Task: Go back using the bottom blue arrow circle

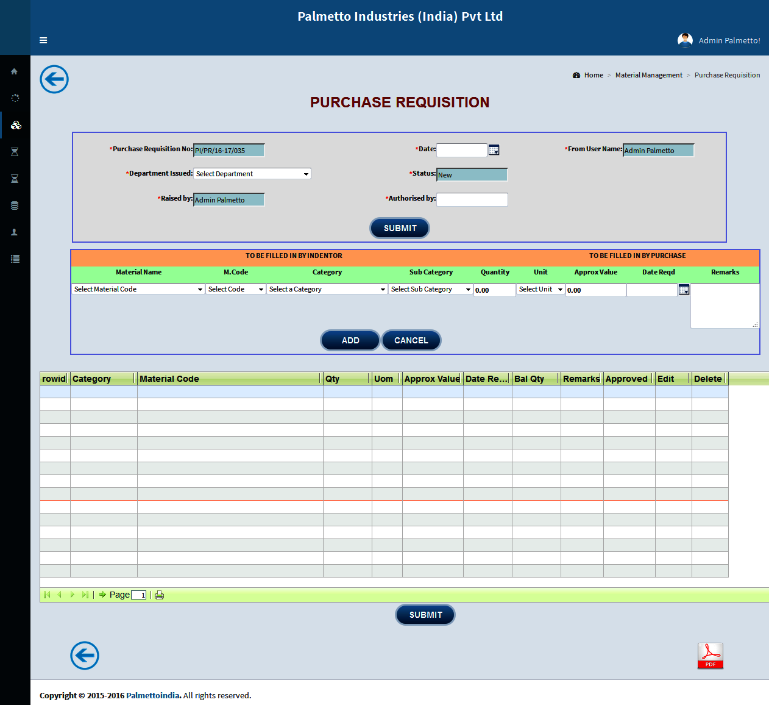Action: (x=85, y=656)
